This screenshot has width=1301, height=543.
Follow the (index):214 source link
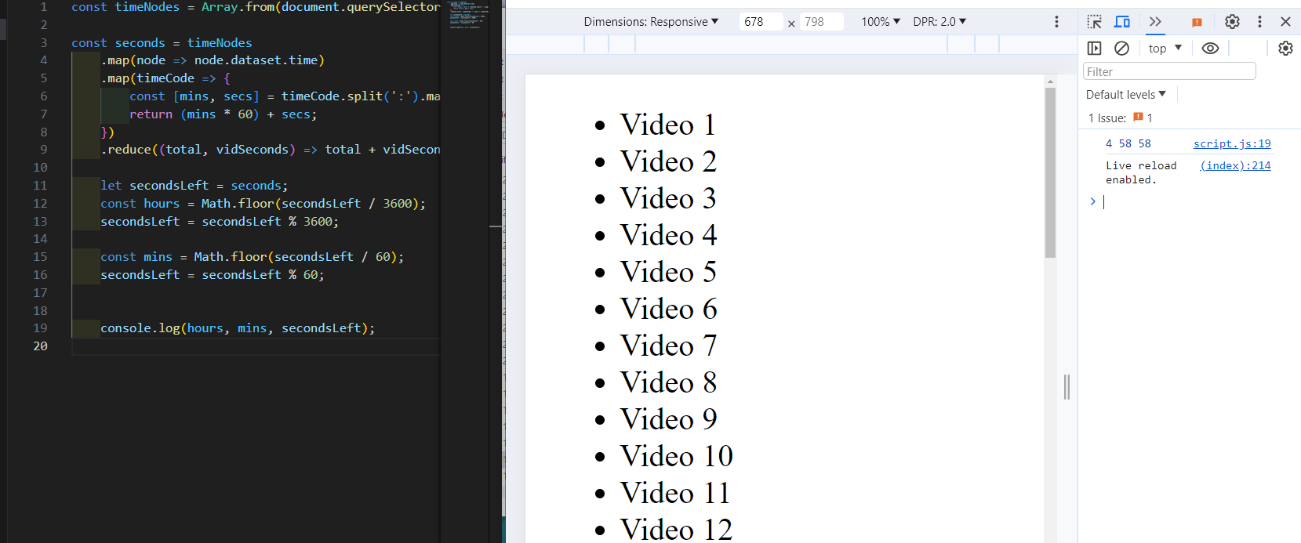pyautogui.click(x=1235, y=165)
